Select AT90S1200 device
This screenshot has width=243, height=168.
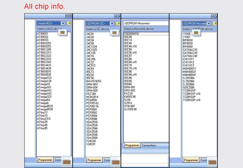click(x=44, y=49)
